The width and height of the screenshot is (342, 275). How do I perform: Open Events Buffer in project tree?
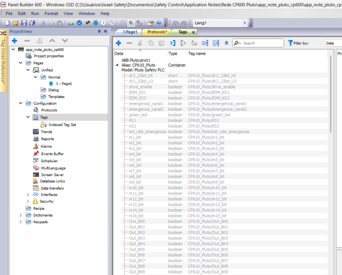[x=52, y=154]
